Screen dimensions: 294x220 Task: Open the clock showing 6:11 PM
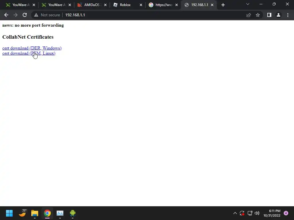[x=272, y=213]
